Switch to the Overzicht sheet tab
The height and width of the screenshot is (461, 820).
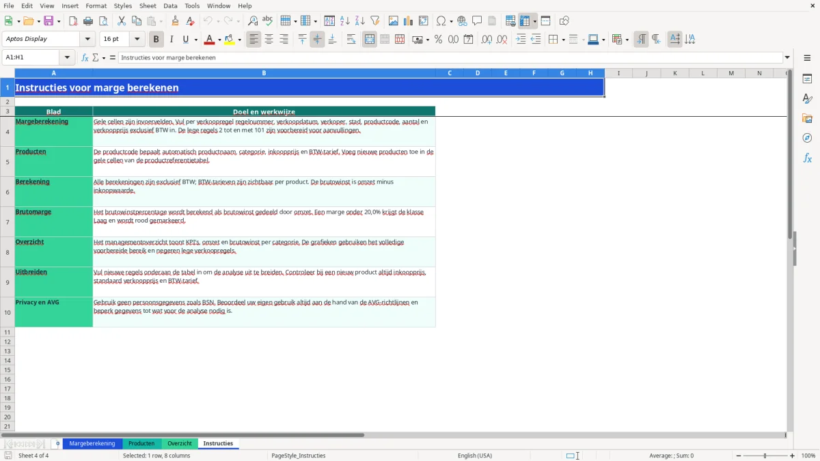[x=180, y=444]
